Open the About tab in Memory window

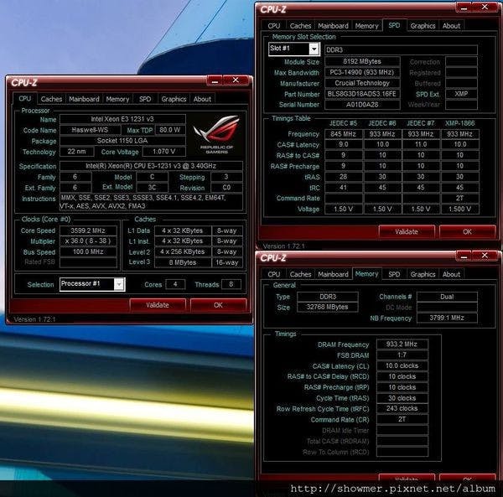451,274
